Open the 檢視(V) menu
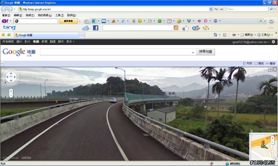This screenshot has height=166, width=278. tap(30, 16)
